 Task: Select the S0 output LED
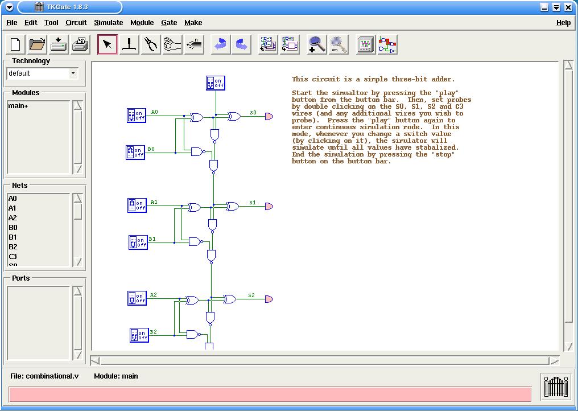click(x=269, y=116)
